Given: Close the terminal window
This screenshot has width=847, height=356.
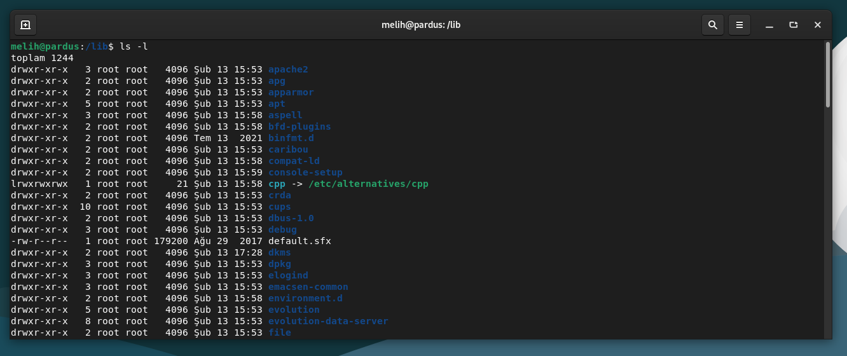Looking at the screenshot, I should [x=818, y=25].
